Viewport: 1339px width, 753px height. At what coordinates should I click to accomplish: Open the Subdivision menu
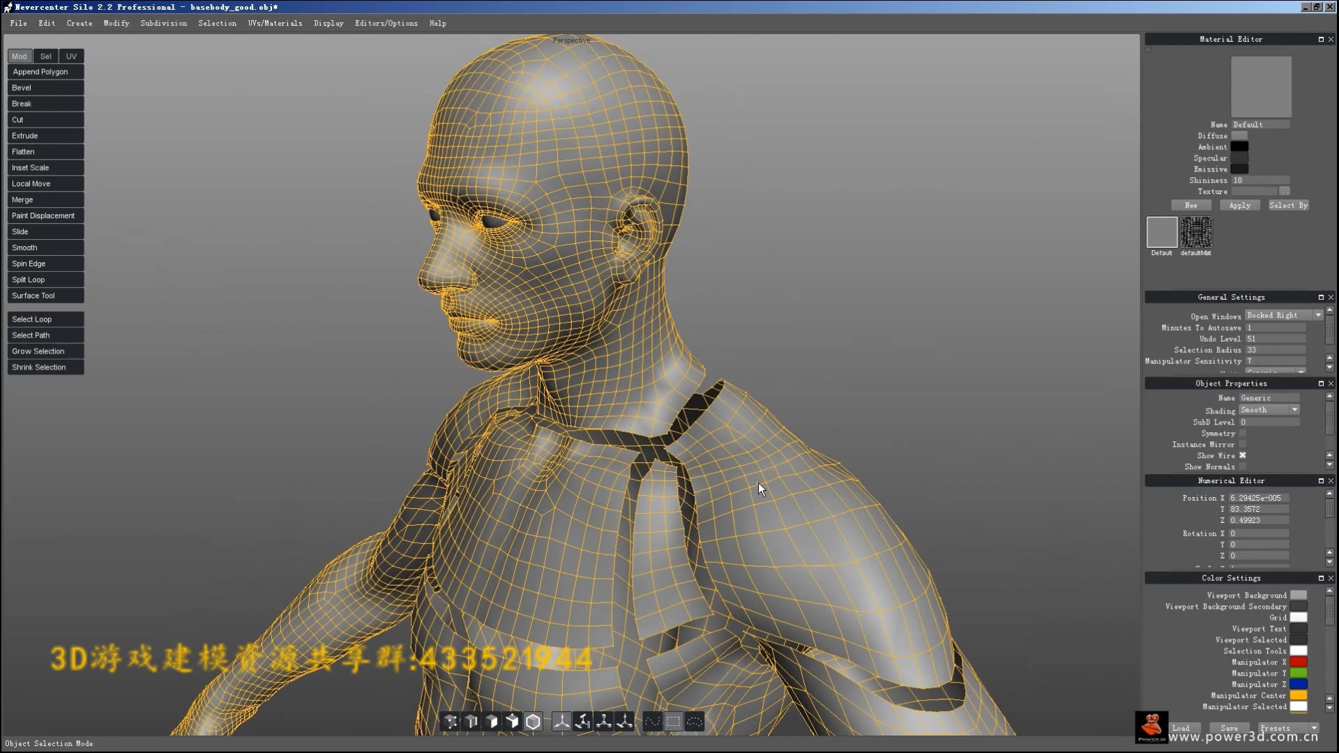point(163,23)
